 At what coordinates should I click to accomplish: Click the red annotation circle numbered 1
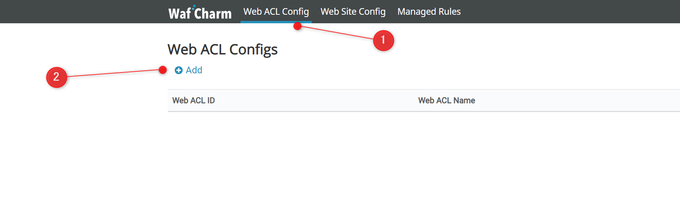click(x=383, y=40)
